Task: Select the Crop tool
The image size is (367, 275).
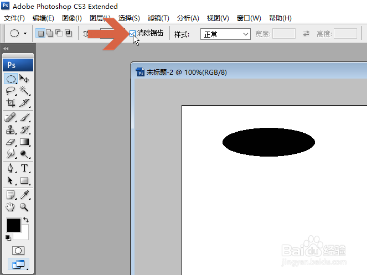Action: click(11, 103)
